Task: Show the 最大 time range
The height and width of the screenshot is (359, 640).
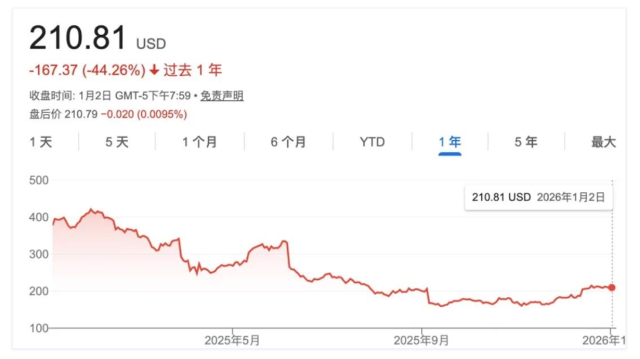Action: 603,142
